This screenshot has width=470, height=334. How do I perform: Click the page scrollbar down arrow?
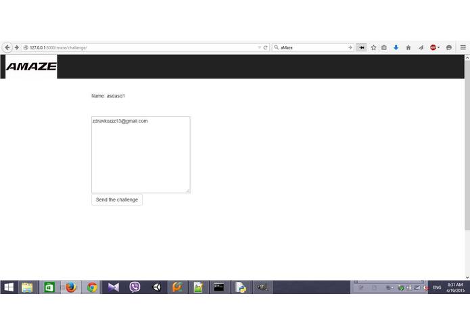(467, 277)
